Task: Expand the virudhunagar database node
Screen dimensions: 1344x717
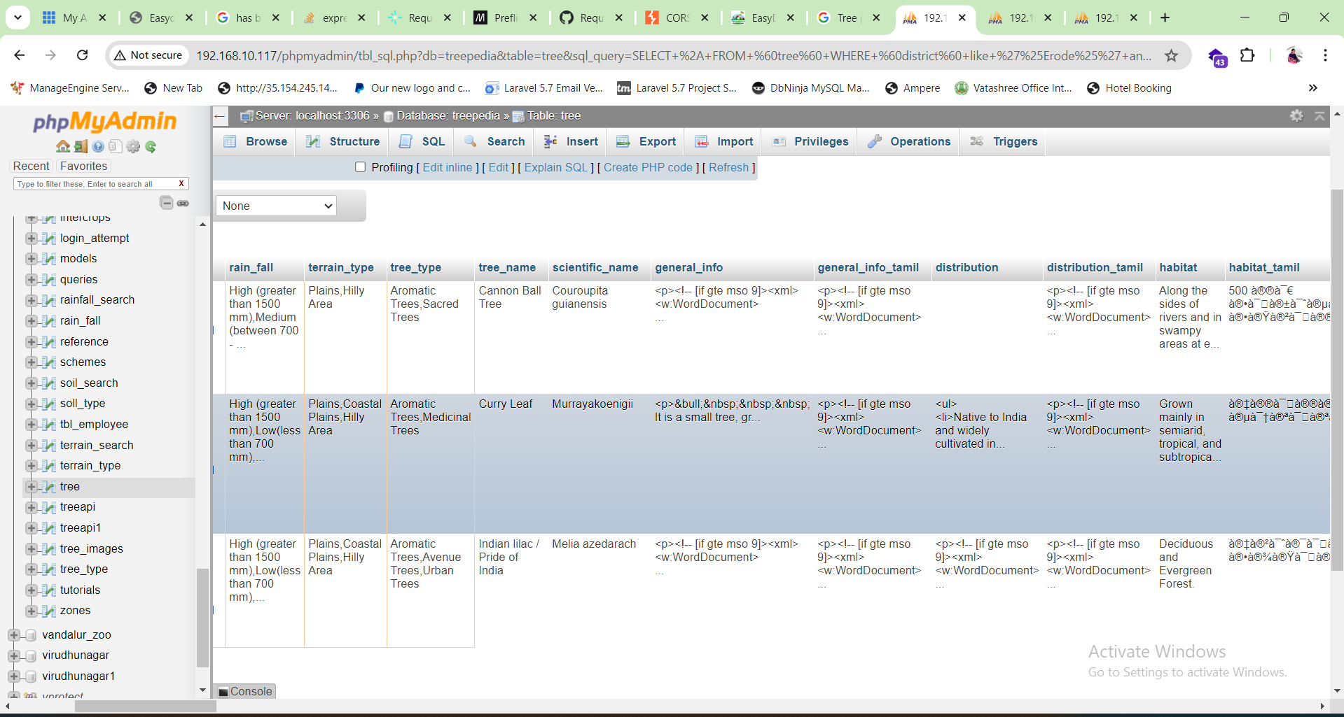Action: point(14,655)
